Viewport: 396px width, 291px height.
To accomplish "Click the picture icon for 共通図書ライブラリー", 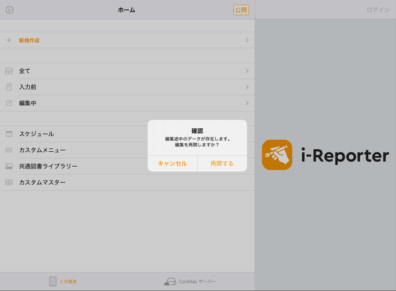I will coord(9,166).
